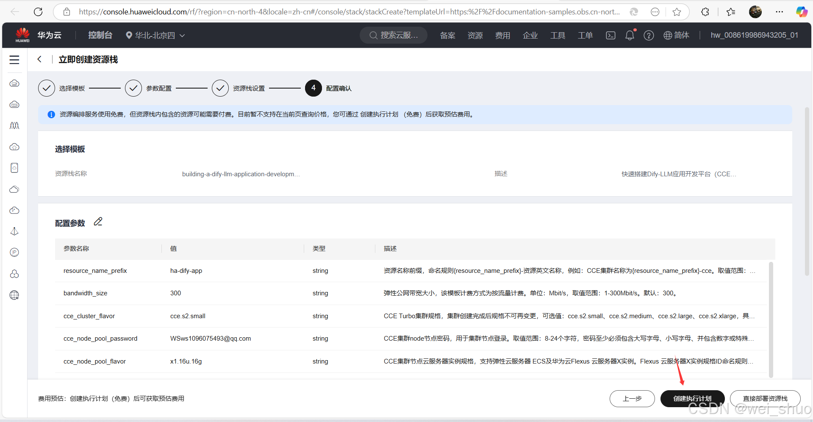This screenshot has height=422, width=813.
Task: Open browser favorites list icon
Action: click(x=731, y=12)
